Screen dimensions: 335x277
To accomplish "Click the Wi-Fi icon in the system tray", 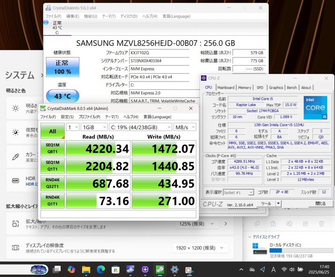I will click(284, 270).
